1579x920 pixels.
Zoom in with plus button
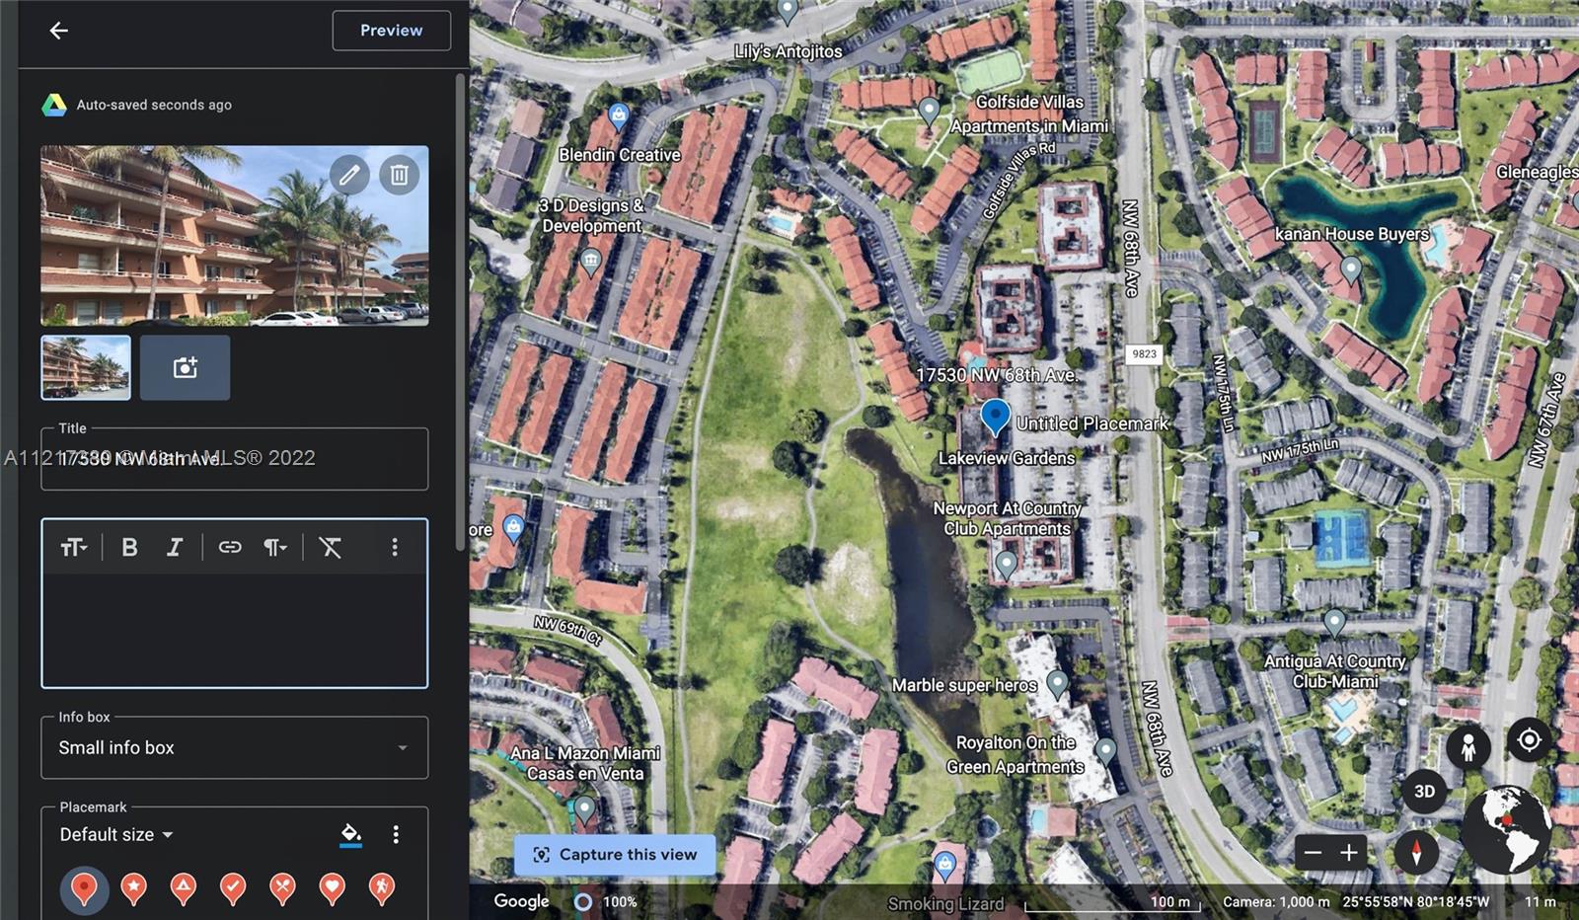coord(1349,853)
